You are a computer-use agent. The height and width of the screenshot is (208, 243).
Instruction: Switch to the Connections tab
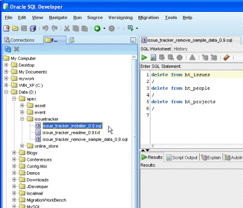[19, 40]
